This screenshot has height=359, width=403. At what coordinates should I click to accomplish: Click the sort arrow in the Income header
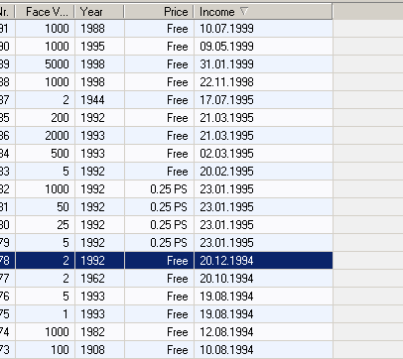[244, 12]
